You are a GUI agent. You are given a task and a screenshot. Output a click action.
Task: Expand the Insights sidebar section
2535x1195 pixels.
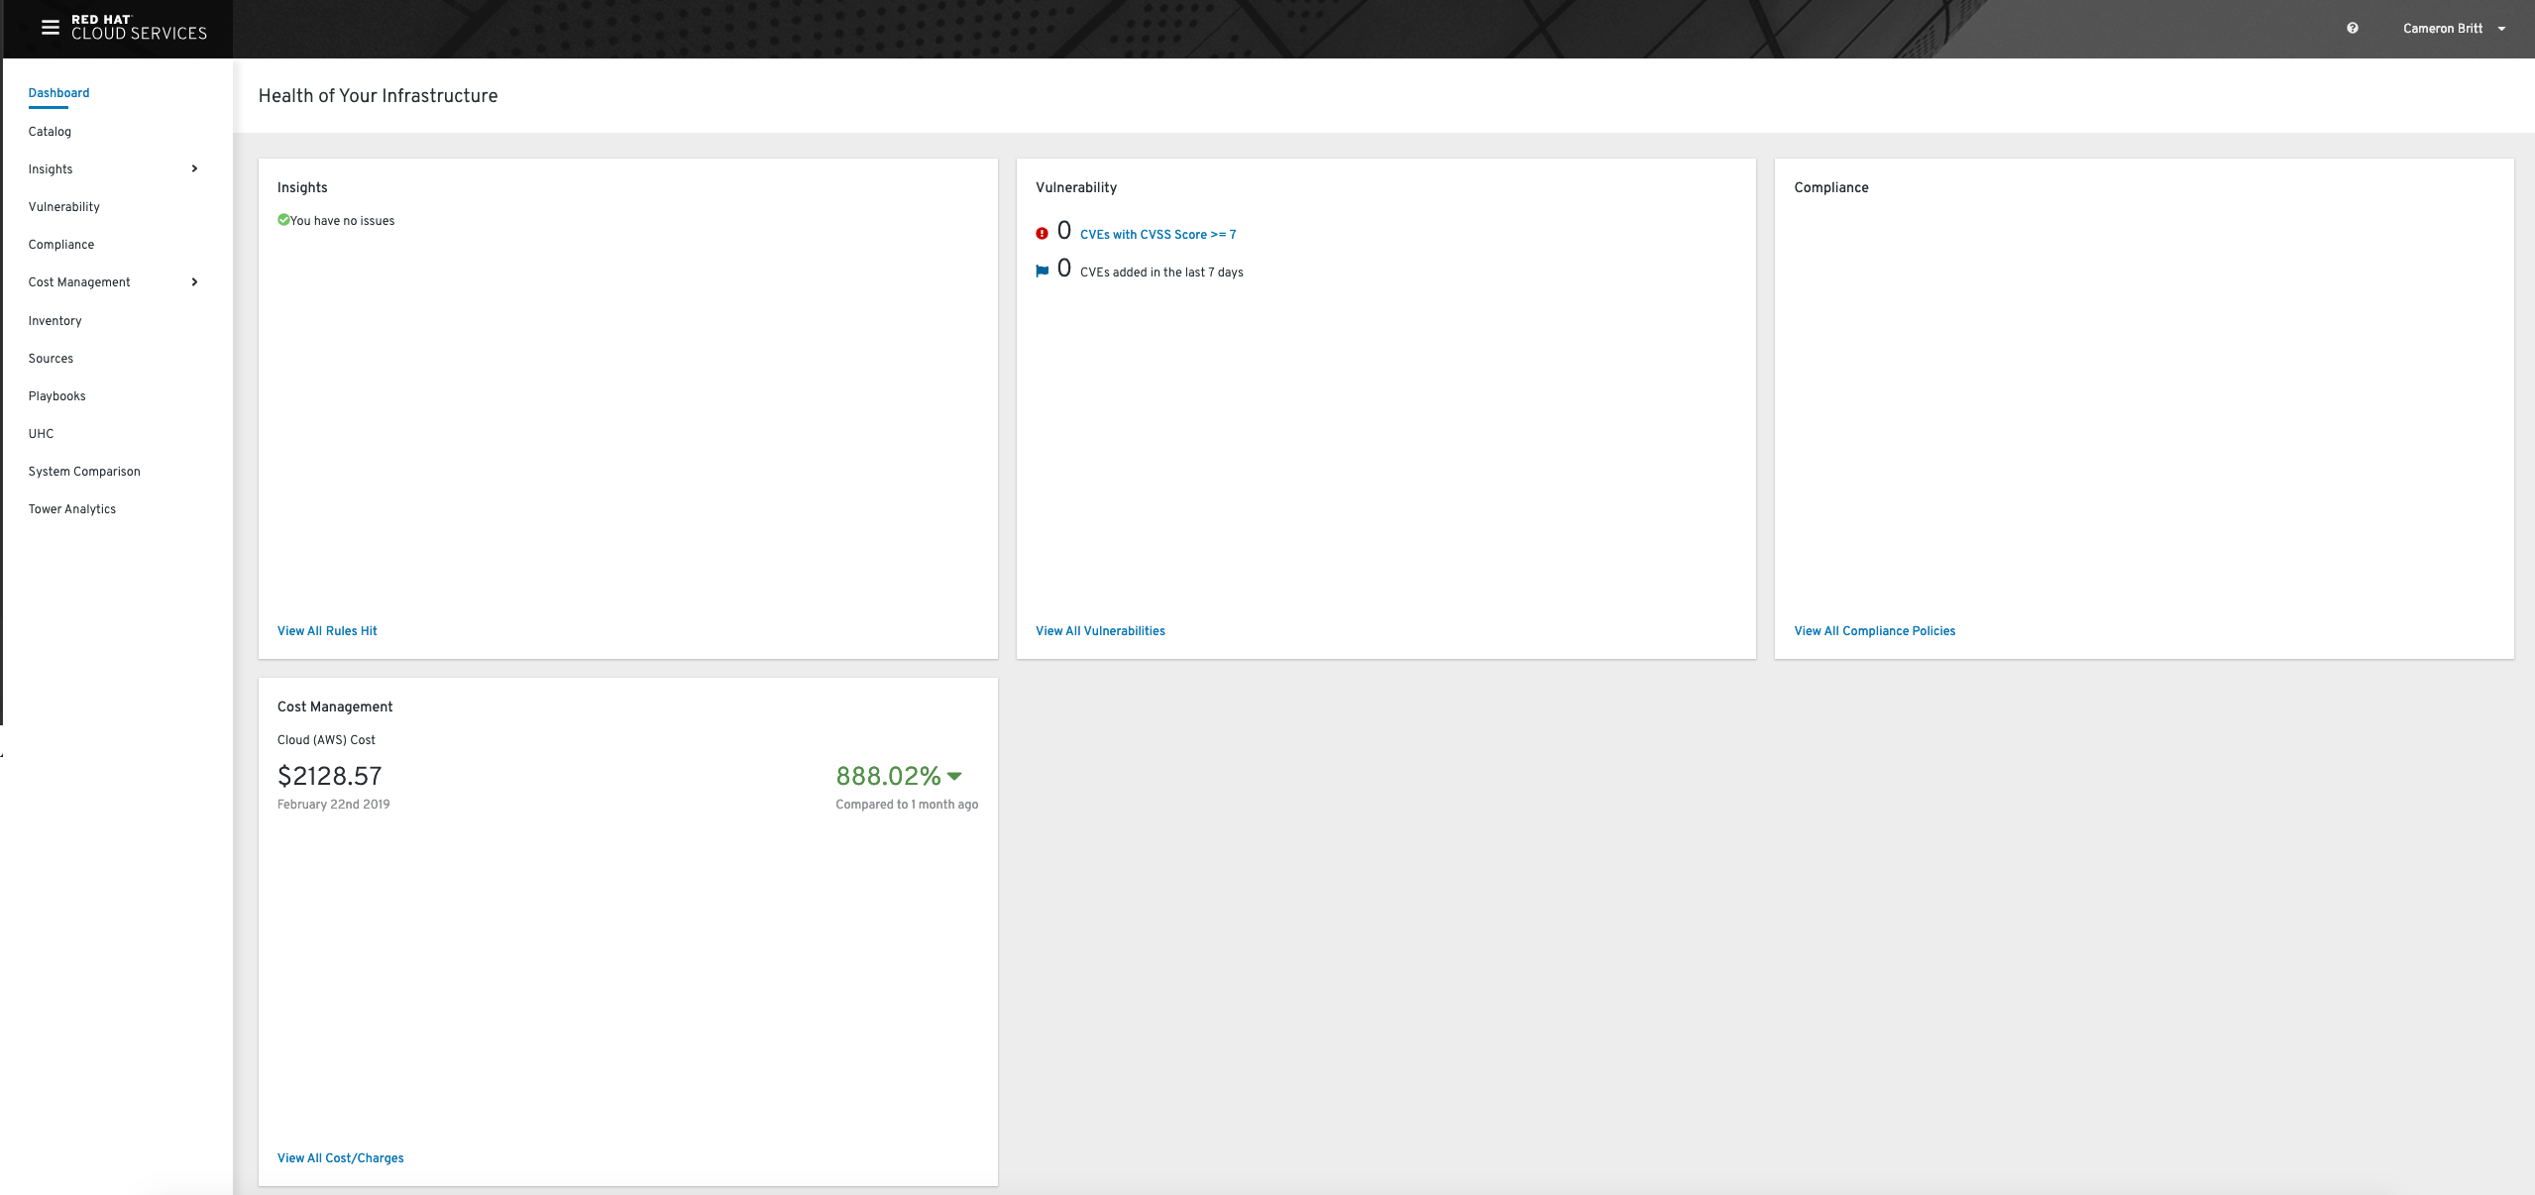click(x=194, y=168)
